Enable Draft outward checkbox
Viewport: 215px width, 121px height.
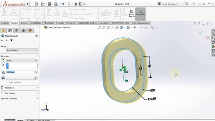[7, 82]
